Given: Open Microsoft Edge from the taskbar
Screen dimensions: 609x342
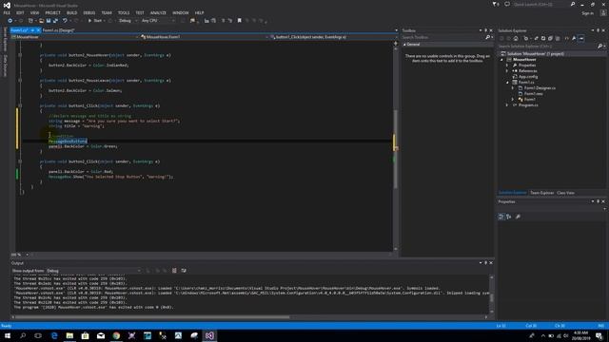Looking at the screenshot, I should coord(54,335).
